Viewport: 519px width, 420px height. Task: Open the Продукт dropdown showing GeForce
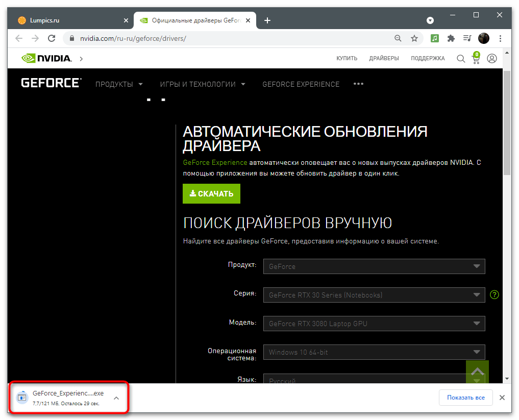point(374,266)
